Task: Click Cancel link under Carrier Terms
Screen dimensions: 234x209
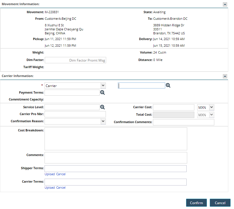Action: (61, 188)
